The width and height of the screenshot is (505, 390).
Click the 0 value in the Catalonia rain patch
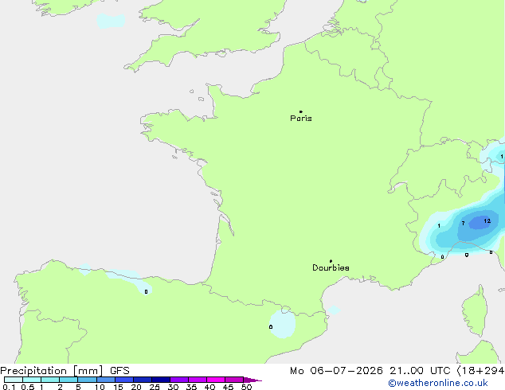(271, 326)
